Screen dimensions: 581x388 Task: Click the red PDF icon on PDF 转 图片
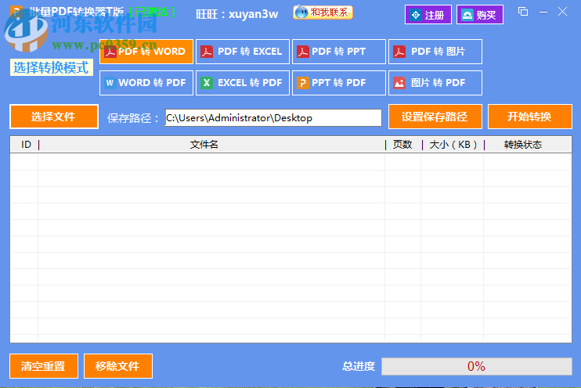[x=399, y=52]
